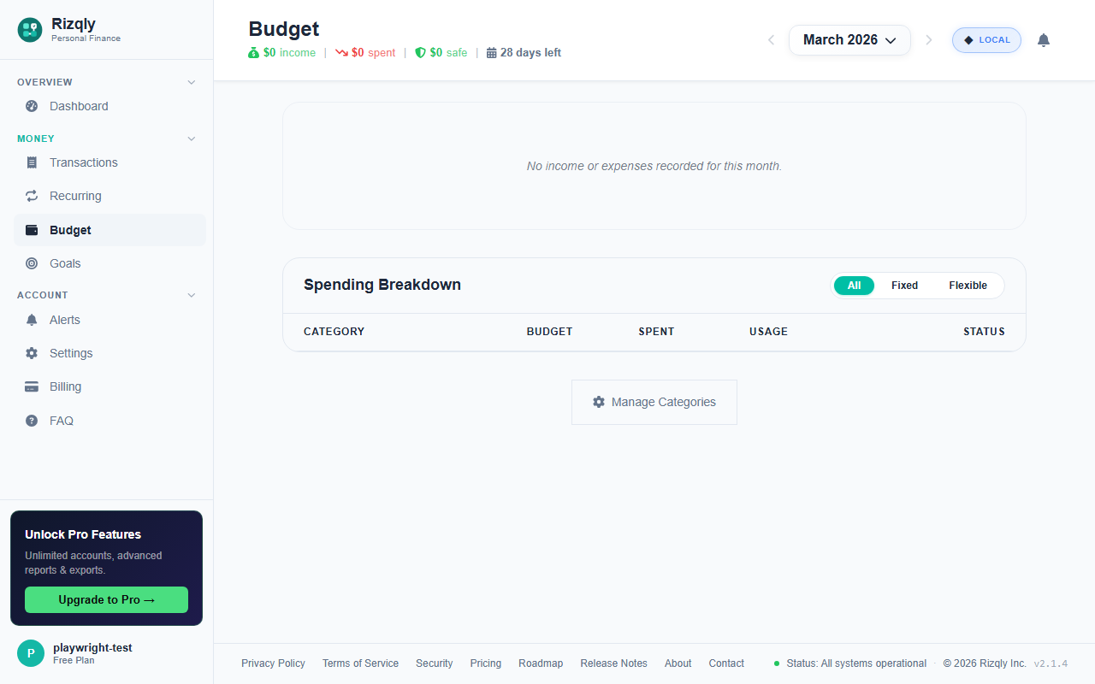This screenshot has height=684, width=1095.
Task: Switch Spending Breakdown to Fixed
Action: (904, 285)
